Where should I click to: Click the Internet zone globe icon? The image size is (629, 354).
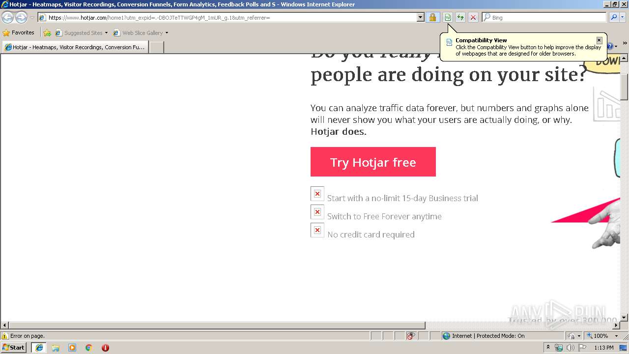446,336
